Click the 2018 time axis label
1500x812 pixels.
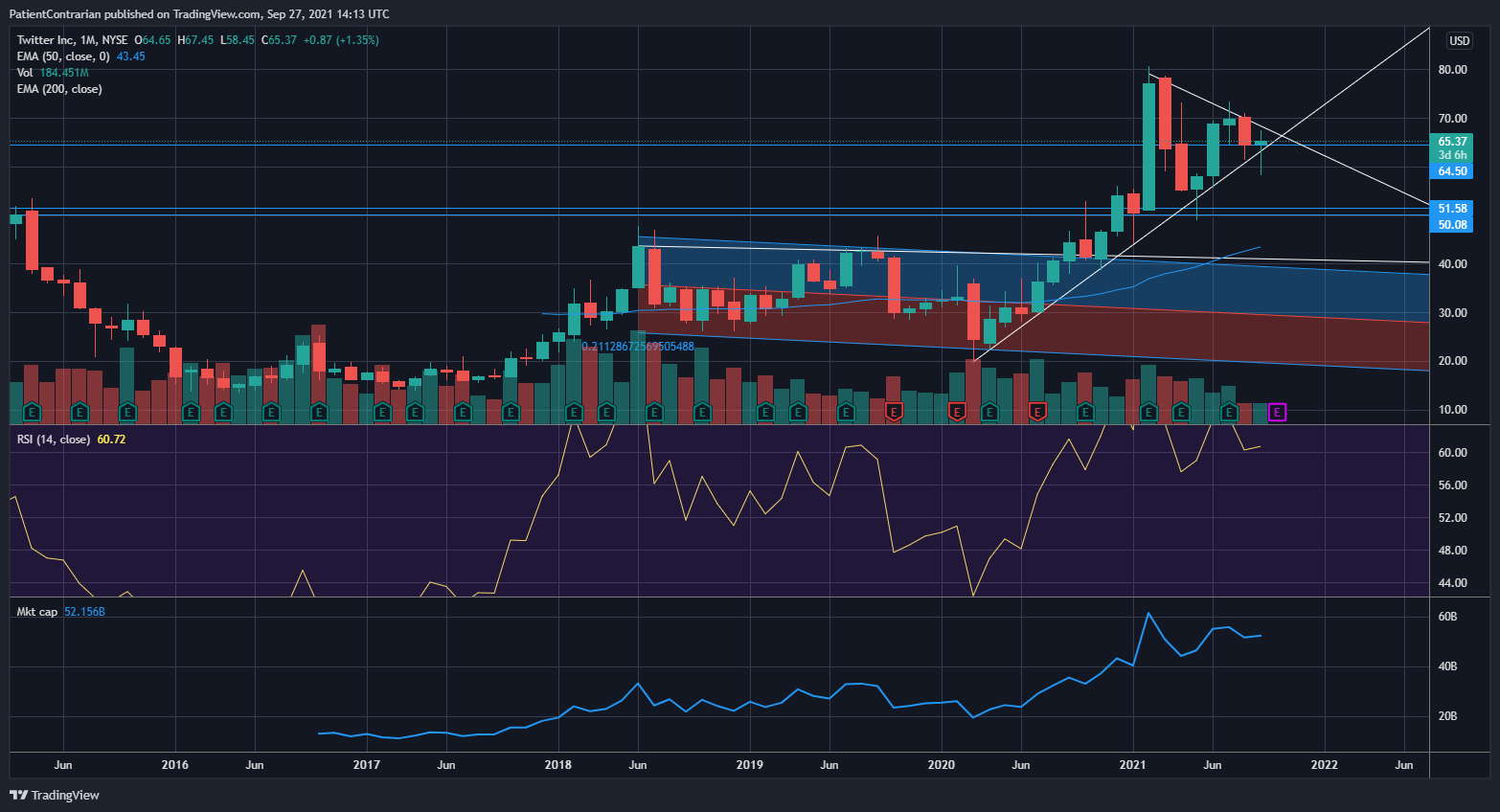click(558, 765)
